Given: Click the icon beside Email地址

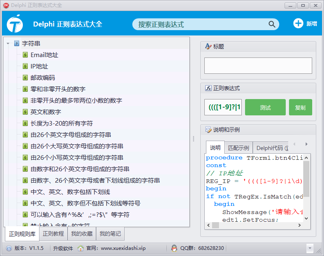Looking at the screenshot, I should tap(25, 55).
